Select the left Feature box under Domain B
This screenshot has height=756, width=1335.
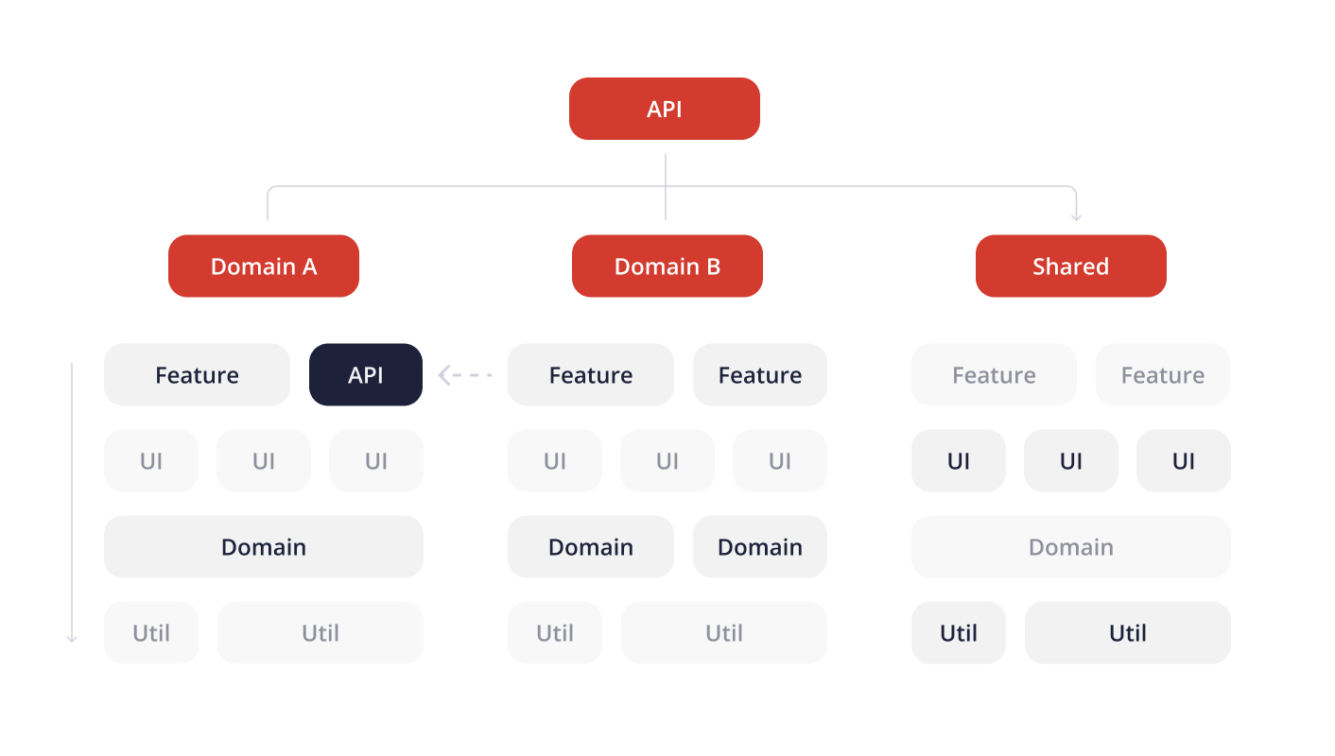(591, 375)
